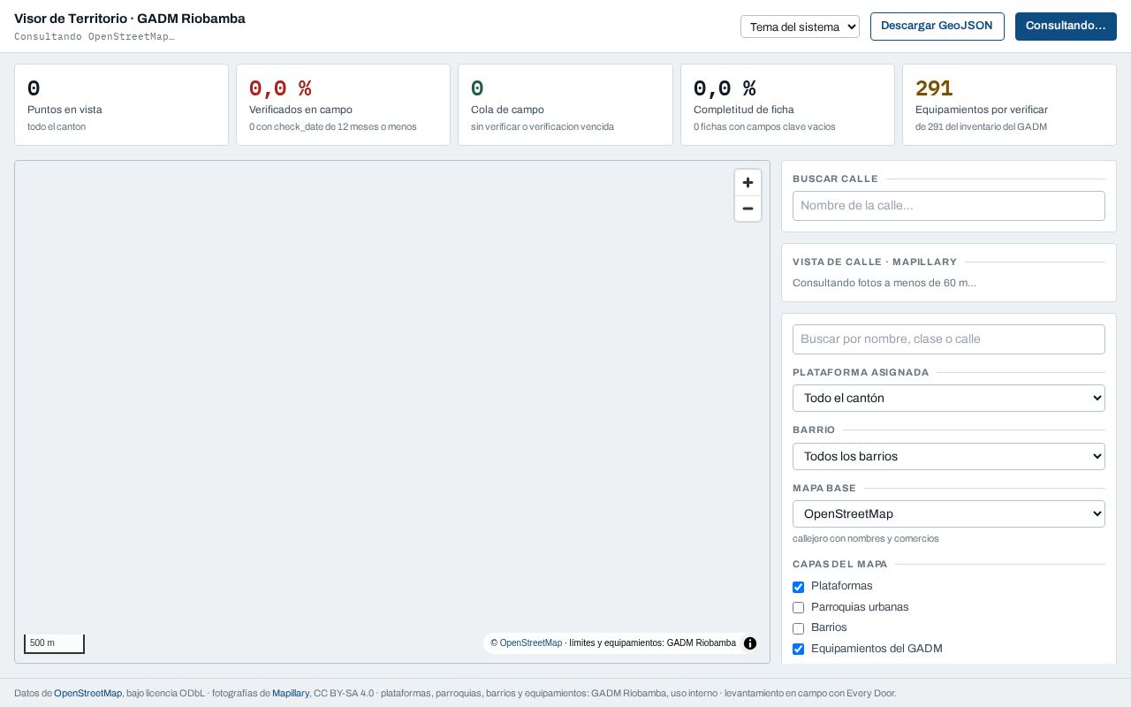The height and width of the screenshot is (707, 1131).
Task: Click 'VISTA DE CALLE · MAPILLARY' heading
Action: click(x=875, y=262)
